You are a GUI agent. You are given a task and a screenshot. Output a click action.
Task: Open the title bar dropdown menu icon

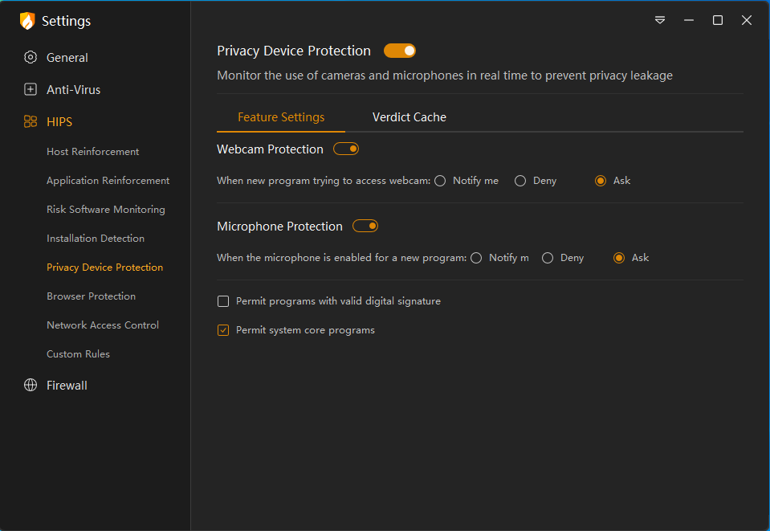point(660,20)
